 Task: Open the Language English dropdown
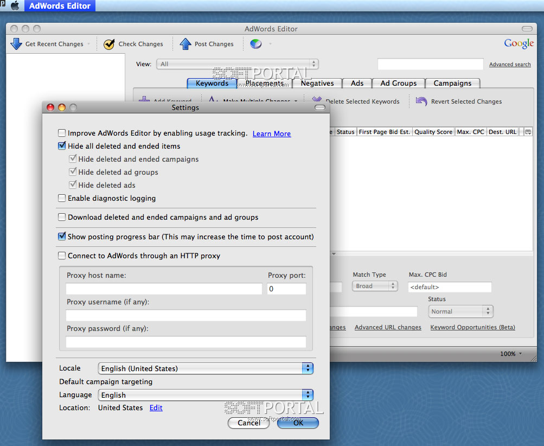pos(206,395)
